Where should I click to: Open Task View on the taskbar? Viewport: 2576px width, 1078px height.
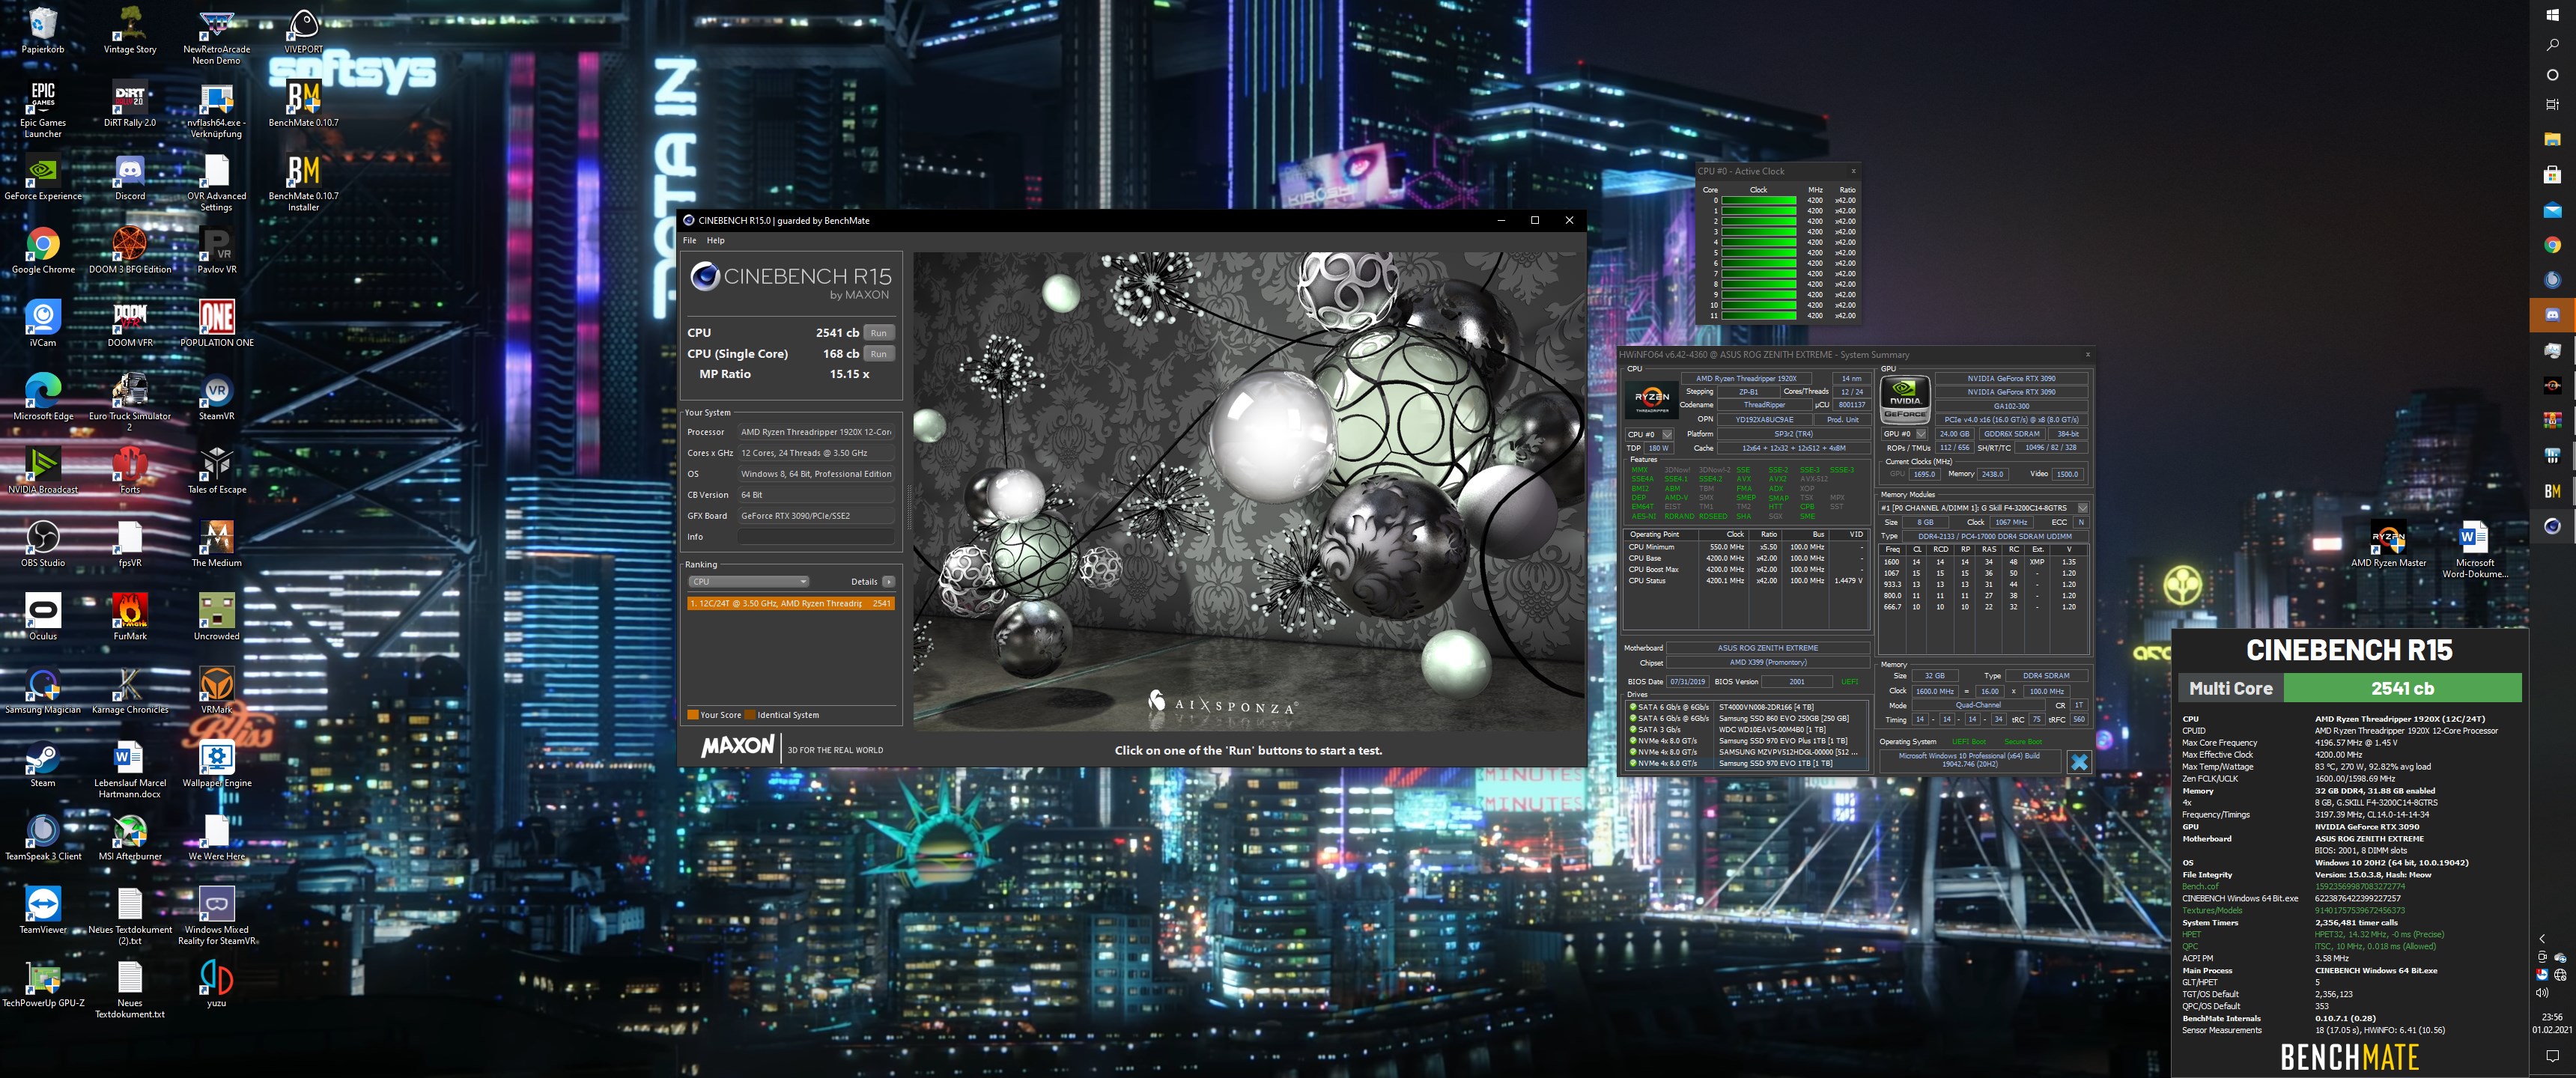2552,104
